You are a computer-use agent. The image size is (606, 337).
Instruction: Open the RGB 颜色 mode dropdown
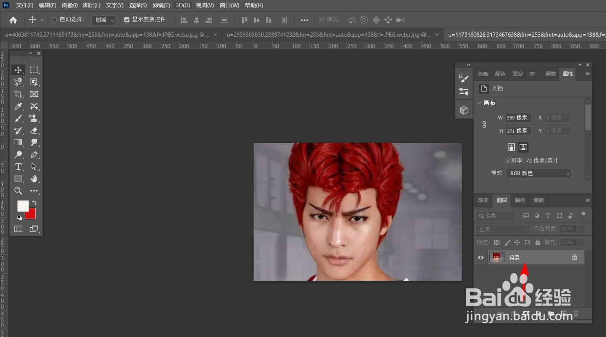pos(539,173)
